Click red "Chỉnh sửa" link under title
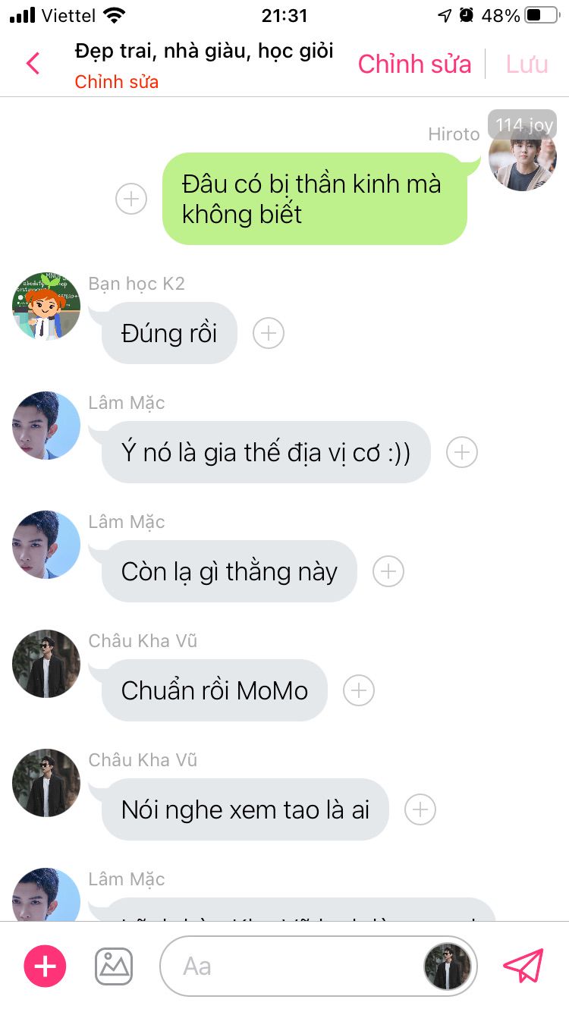Image resolution: width=569 pixels, height=1012 pixels. [x=117, y=82]
